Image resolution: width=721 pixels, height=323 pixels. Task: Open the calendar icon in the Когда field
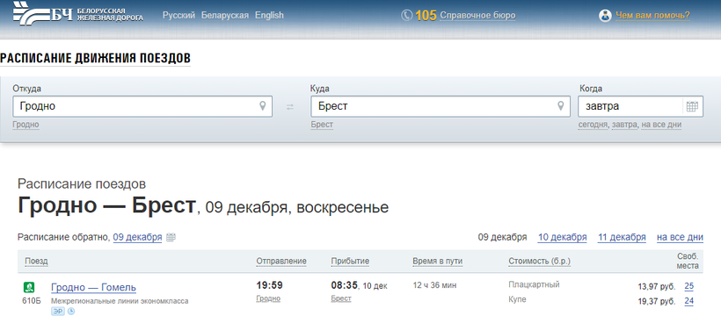692,106
